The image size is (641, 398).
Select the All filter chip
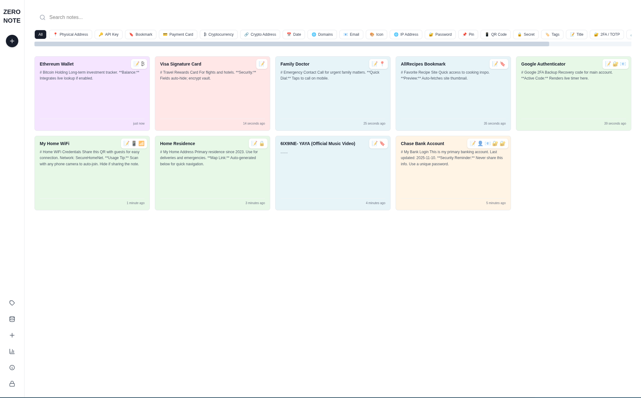[x=40, y=34]
